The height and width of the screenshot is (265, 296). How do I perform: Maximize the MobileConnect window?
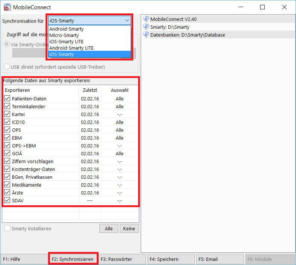[262, 7]
